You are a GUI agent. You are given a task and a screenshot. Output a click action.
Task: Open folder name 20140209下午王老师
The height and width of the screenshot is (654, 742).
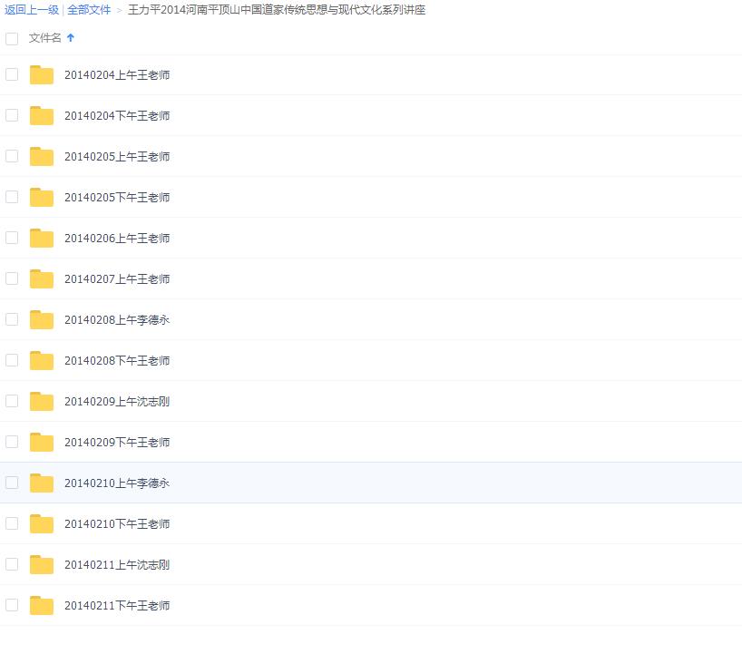(x=117, y=443)
